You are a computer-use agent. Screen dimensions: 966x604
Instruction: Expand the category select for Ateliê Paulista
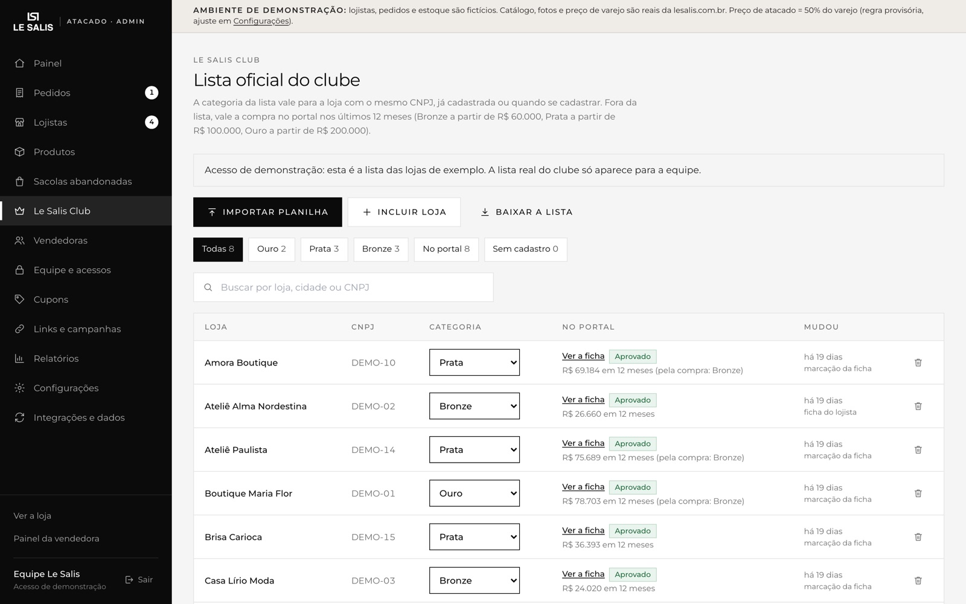pyautogui.click(x=475, y=449)
